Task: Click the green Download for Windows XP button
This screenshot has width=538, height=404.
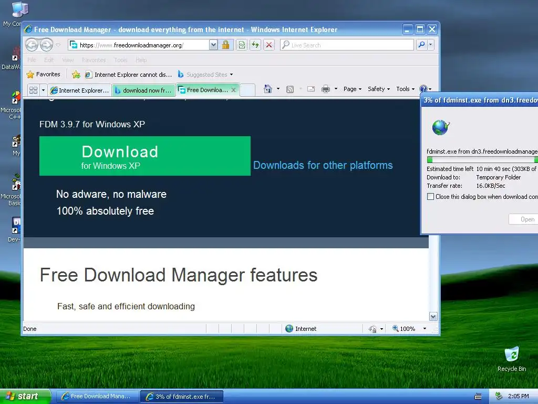Action: click(x=145, y=156)
